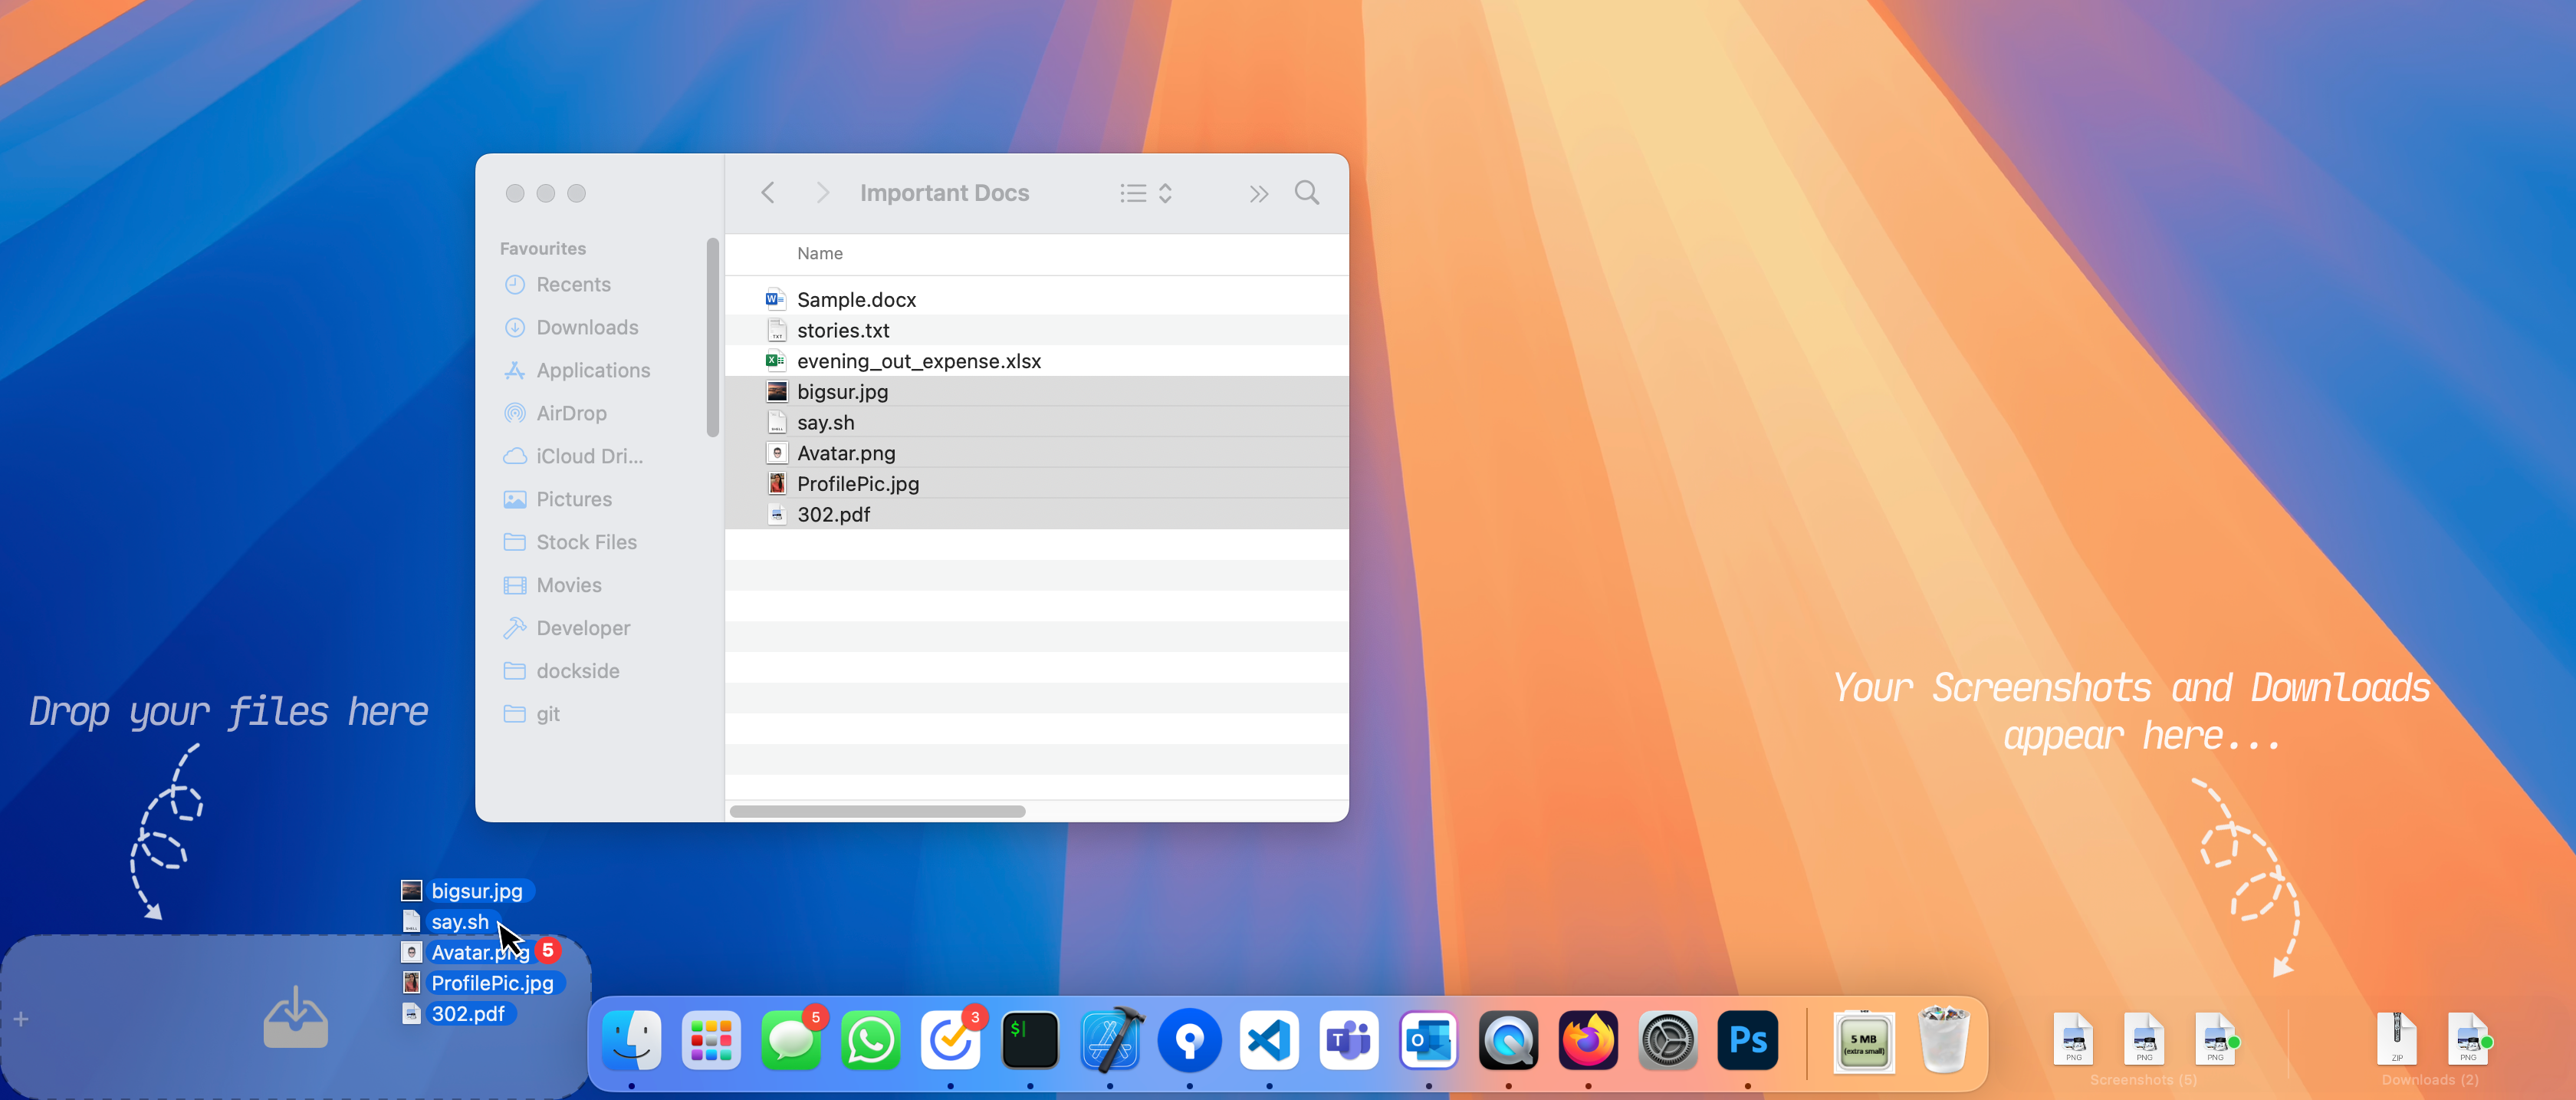This screenshot has height=1100, width=2576.
Task: Click the search icon in Finder's toolbar
Action: point(1307,193)
